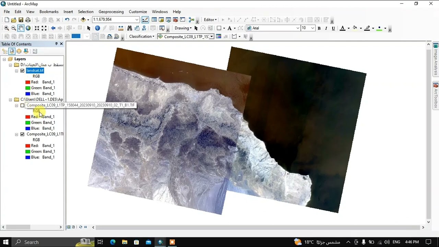Image resolution: width=439 pixels, height=247 pixels.
Task: Expand the Image Analysis side tab
Action: pyautogui.click(x=436, y=59)
